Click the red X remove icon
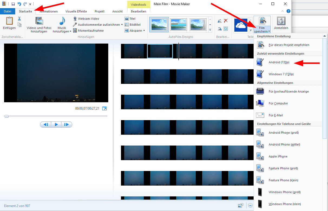Screen dimensions: 328x211 tap(226, 21)
